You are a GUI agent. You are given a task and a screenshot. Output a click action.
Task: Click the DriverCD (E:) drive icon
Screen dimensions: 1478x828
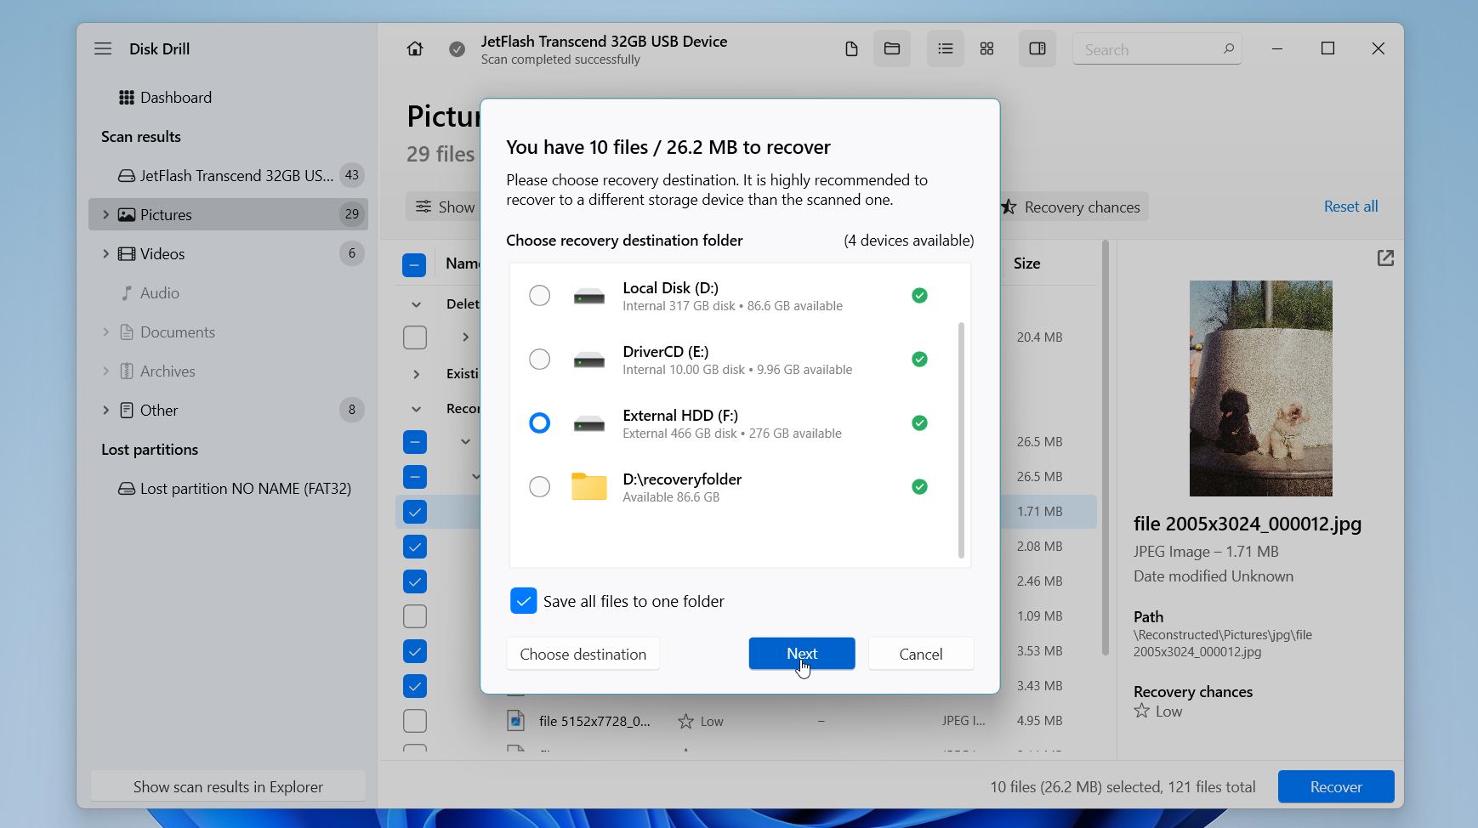[588, 360]
